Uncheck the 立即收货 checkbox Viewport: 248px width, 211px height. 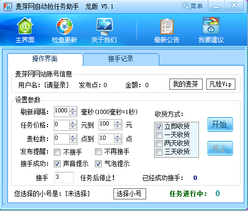tap(159, 127)
